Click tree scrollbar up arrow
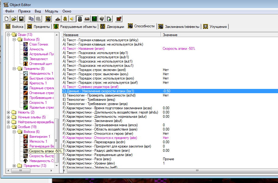This screenshot has width=278, height=183. 57,35
